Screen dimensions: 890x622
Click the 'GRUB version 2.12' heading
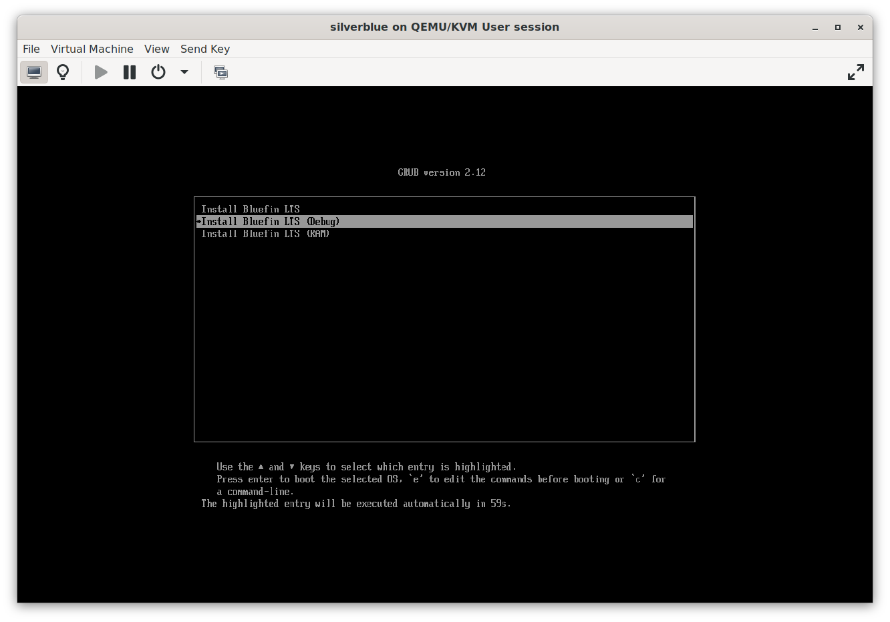coord(442,172)
